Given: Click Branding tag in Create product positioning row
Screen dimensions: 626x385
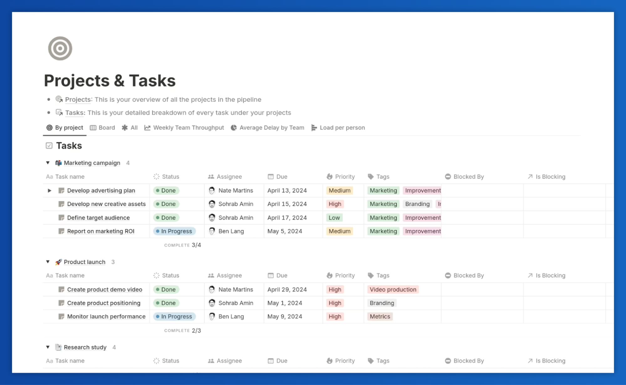Looking at the screenshot, I should click(382, 303).
